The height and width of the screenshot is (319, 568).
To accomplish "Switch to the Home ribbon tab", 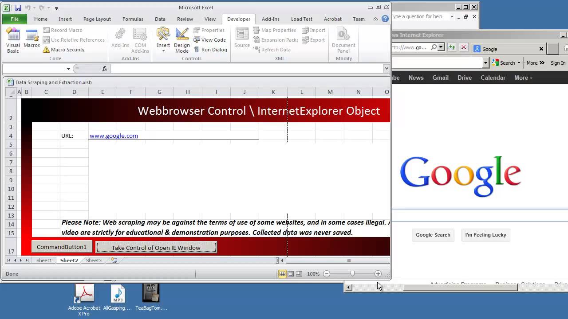I will click(x=41, y=19).
